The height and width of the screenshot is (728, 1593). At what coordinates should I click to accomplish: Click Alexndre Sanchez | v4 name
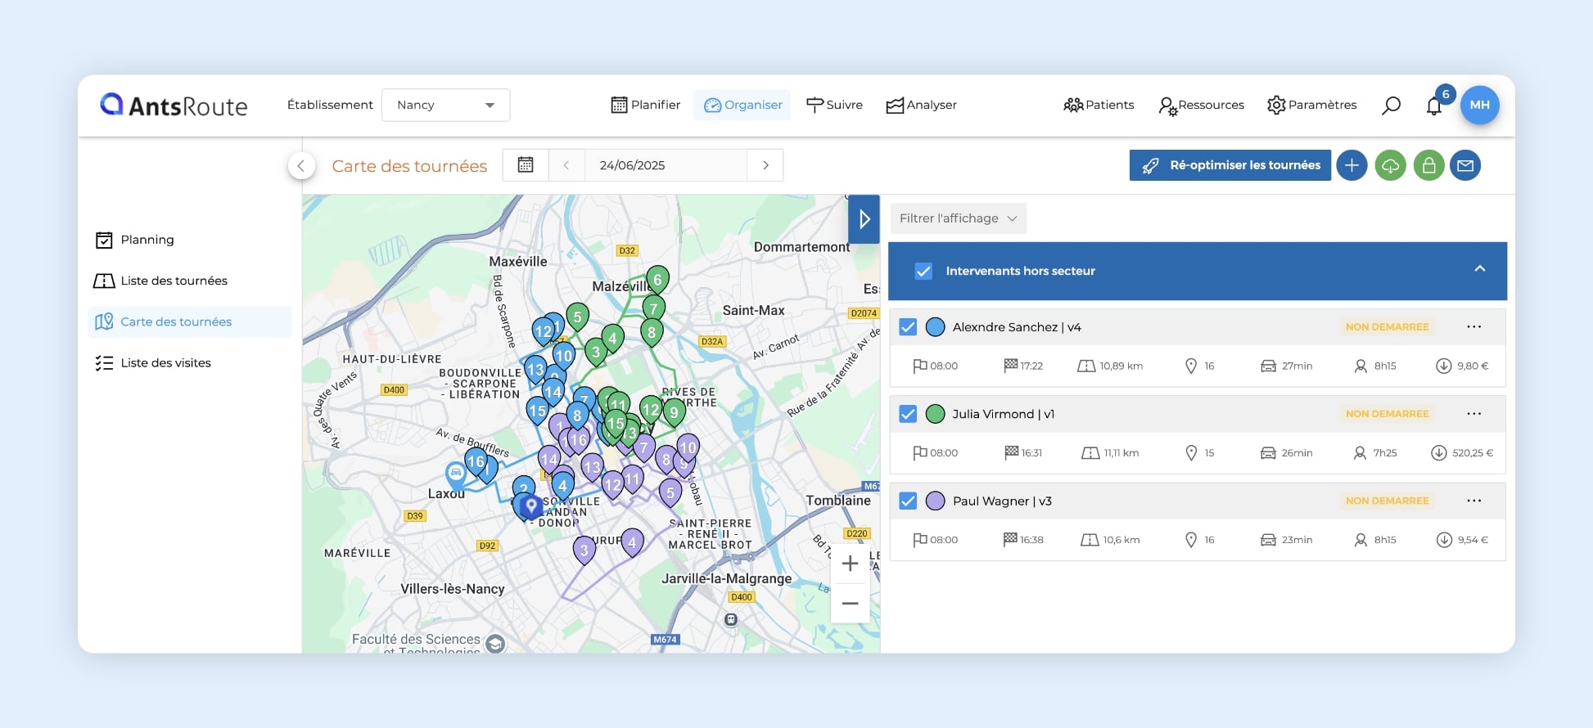(x=1017, y=327)
